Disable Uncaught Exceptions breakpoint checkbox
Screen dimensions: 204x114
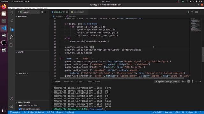point(20,109)
